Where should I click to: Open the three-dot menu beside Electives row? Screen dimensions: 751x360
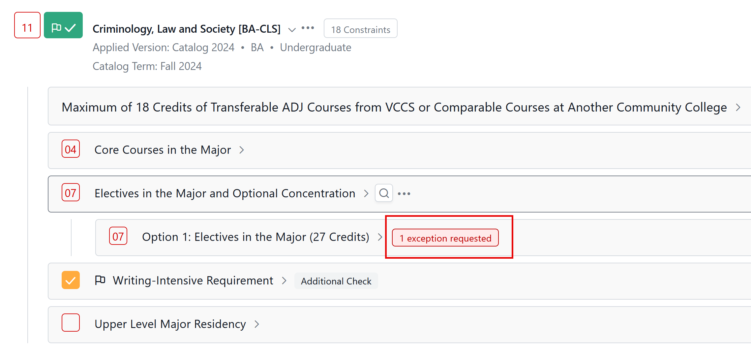[x=404, y=194]
